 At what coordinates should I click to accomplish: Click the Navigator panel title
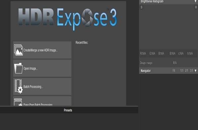point(146,71)
